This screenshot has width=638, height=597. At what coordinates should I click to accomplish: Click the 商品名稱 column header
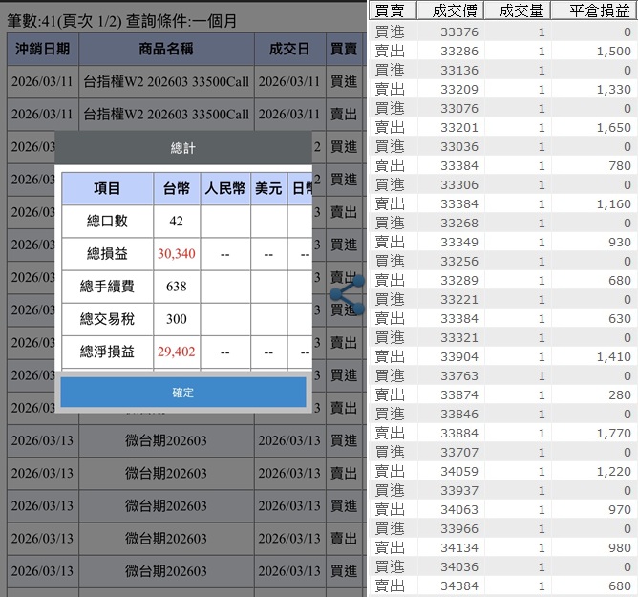[166, 49]
